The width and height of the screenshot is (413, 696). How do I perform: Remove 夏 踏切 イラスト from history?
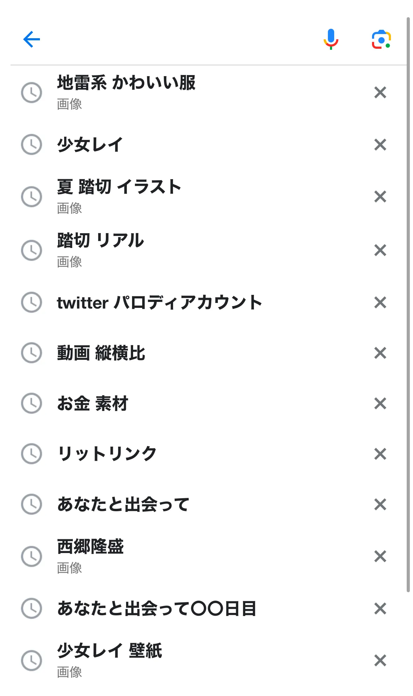(380, 197)
